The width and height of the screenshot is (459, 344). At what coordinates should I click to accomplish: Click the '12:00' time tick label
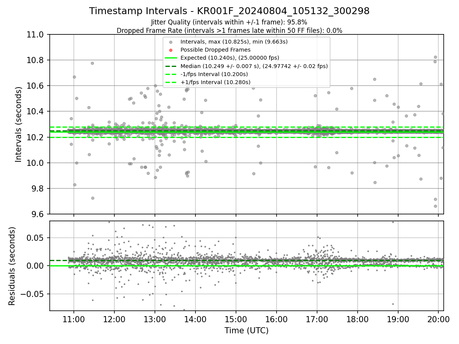[114, 319]
